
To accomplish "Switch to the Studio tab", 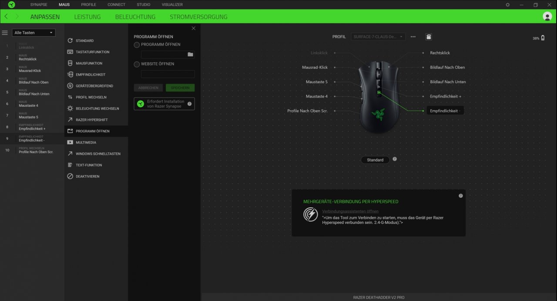I will pos(143,4).
